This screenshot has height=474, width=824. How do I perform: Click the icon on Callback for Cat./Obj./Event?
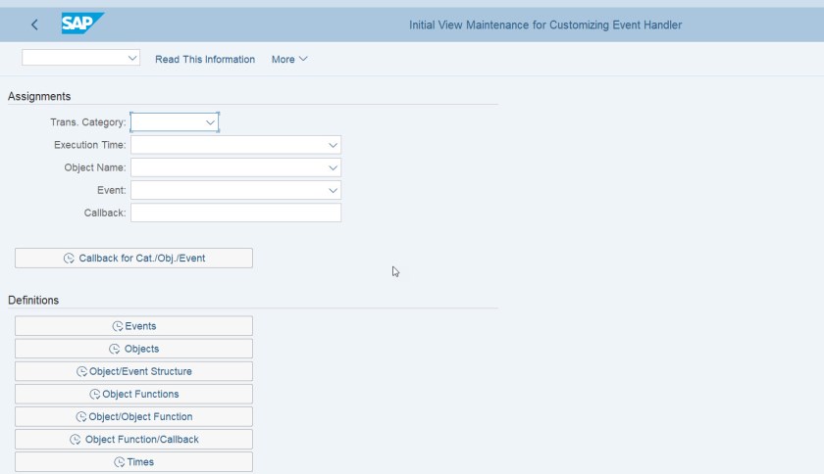click(x=69, y=259)
